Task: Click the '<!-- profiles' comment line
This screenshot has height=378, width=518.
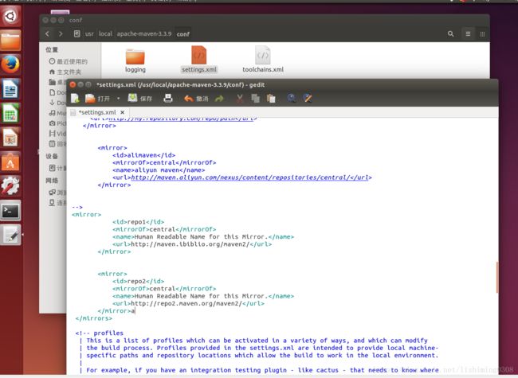Action: [x=99, y=333]
